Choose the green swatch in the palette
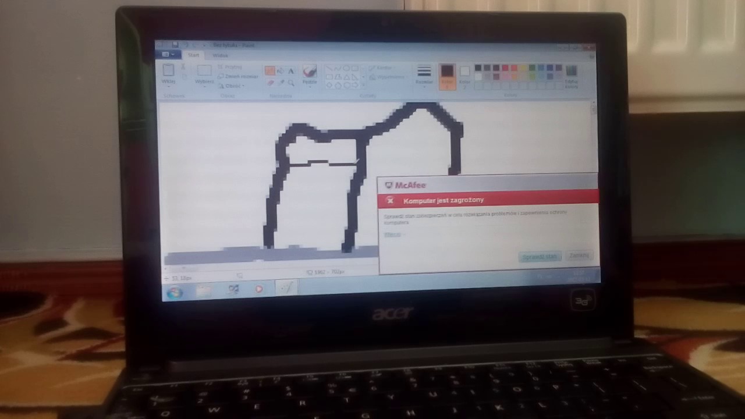This screenshot has width=745, height=419. [532, 68]
